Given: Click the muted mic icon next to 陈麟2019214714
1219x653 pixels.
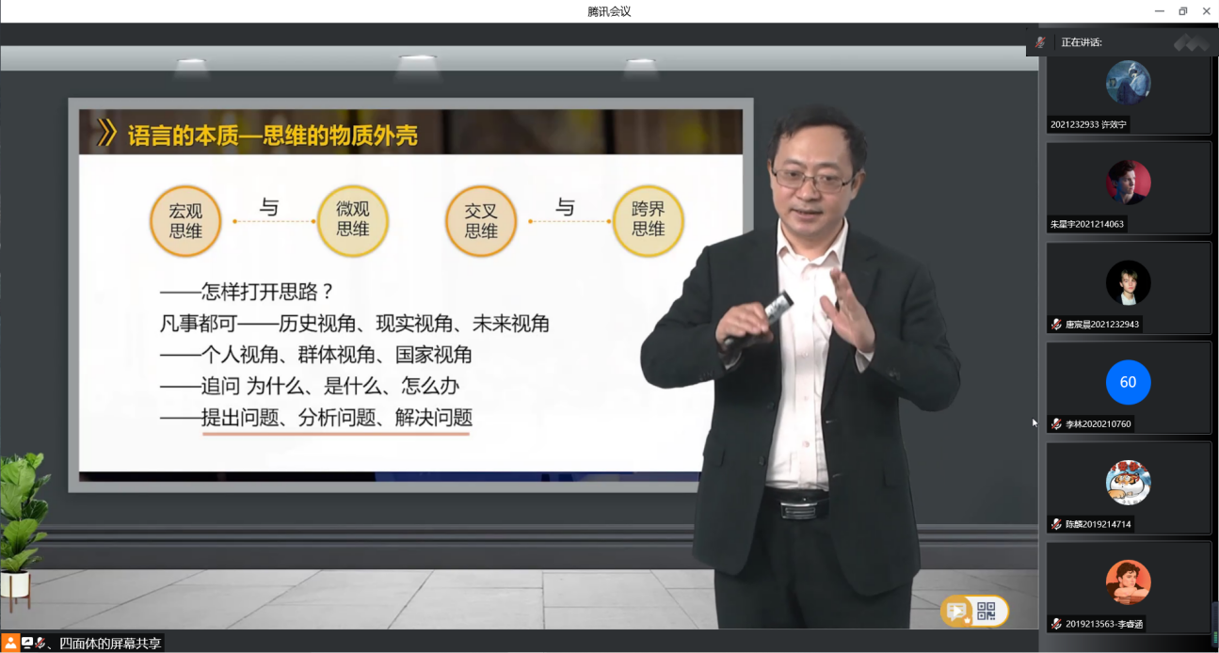Looking at the screenshot, I should [x=1056, y=524].
